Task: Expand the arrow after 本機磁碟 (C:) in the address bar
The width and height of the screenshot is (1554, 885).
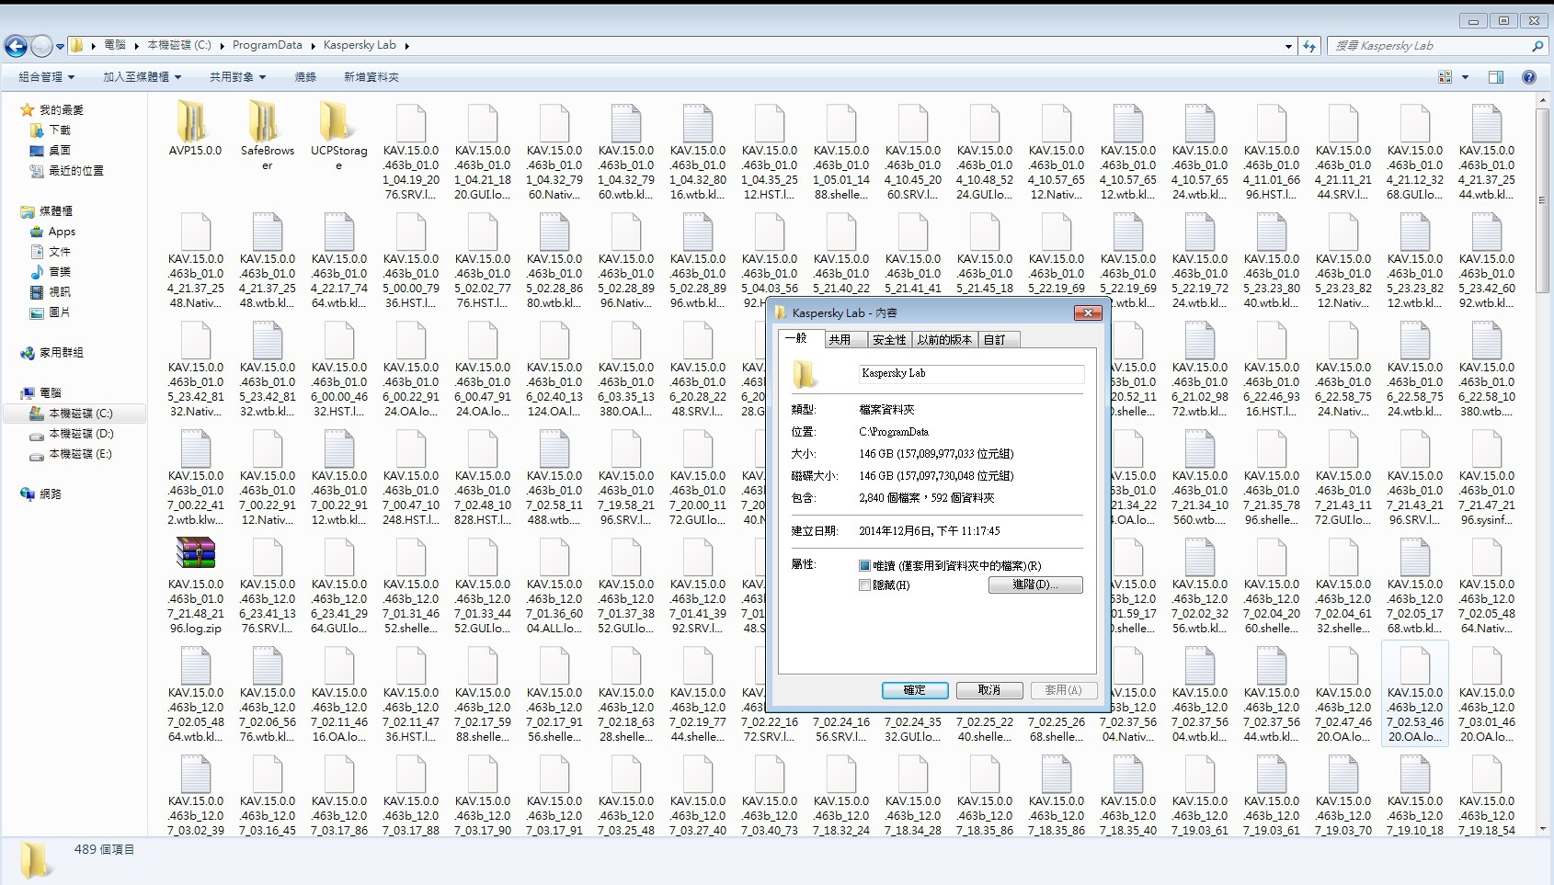Action: point(222,46)
